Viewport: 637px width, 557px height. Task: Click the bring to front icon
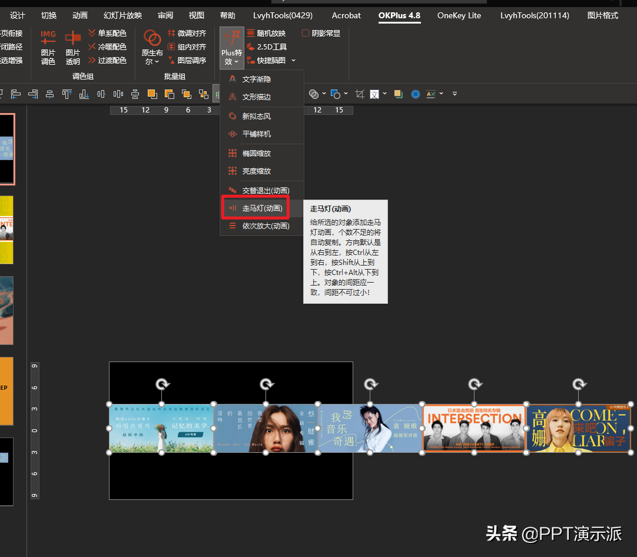coord(187,94)
